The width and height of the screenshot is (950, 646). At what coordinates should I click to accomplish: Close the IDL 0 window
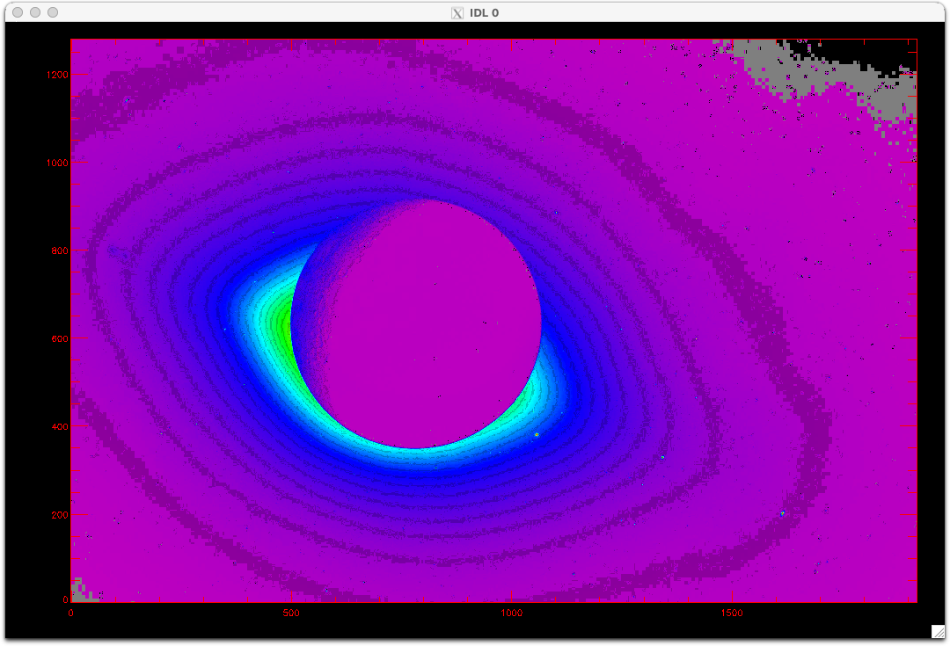click(x=18, y=12)
